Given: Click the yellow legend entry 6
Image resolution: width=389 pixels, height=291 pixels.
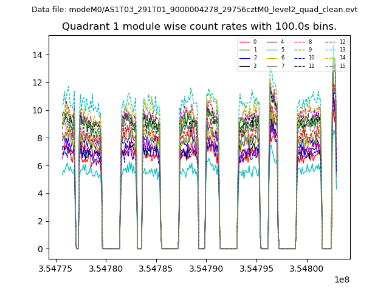Looking at the screenshot, I should [x=275, y=58].
